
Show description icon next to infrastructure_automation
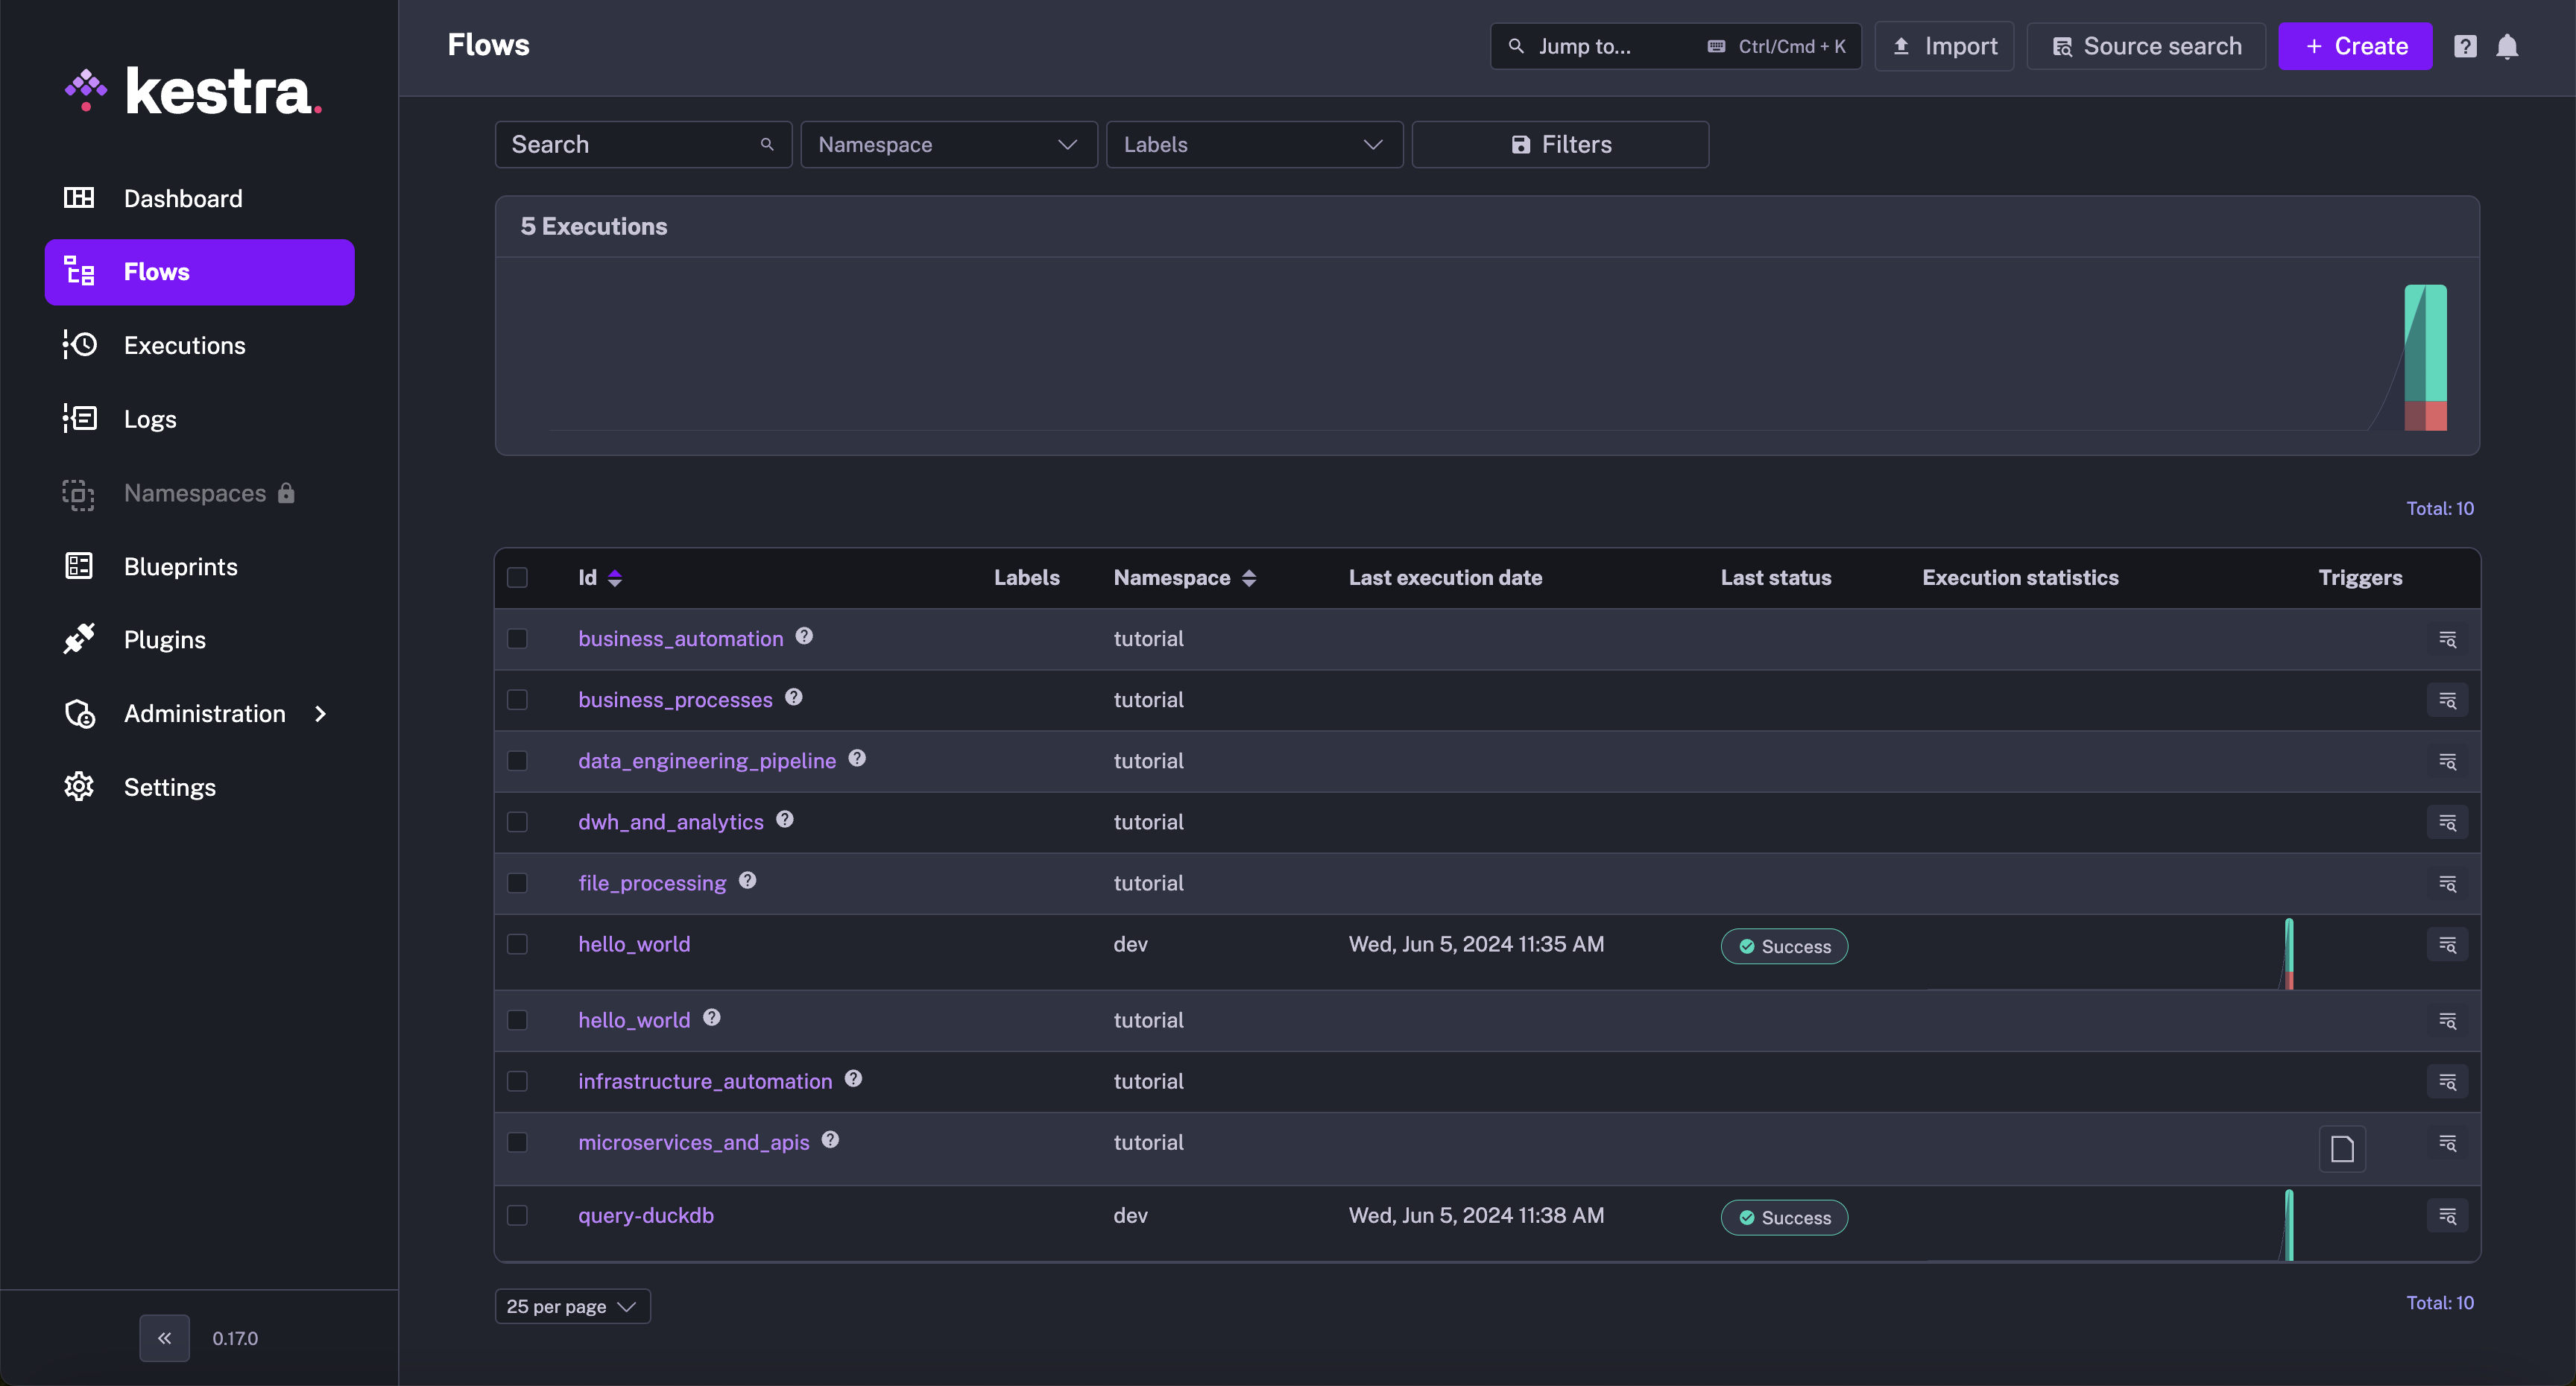point(853,1078)
